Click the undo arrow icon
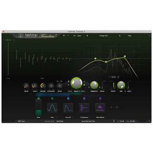 [64, 36]
